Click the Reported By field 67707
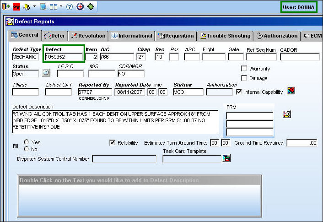The width and height of the screenshot is (323, 222). pos(95,92)
